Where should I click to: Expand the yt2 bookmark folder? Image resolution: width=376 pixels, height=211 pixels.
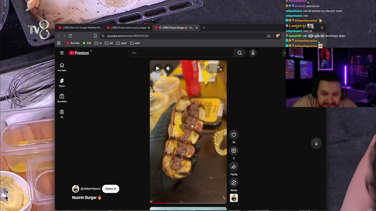coord(109,43)
